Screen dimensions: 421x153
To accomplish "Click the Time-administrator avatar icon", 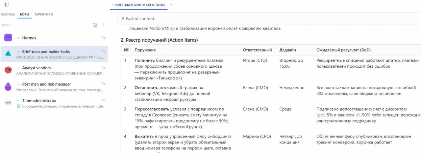I will pos(8,103).
